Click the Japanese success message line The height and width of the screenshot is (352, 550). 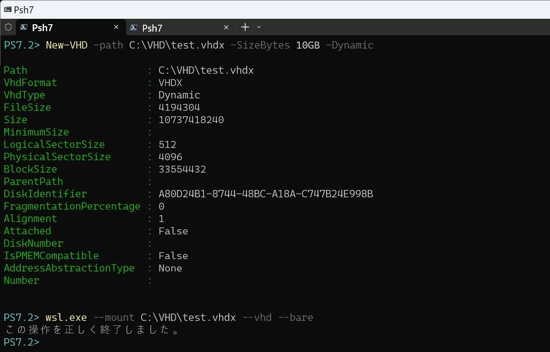pyautogui.click(x=93, y=330)
